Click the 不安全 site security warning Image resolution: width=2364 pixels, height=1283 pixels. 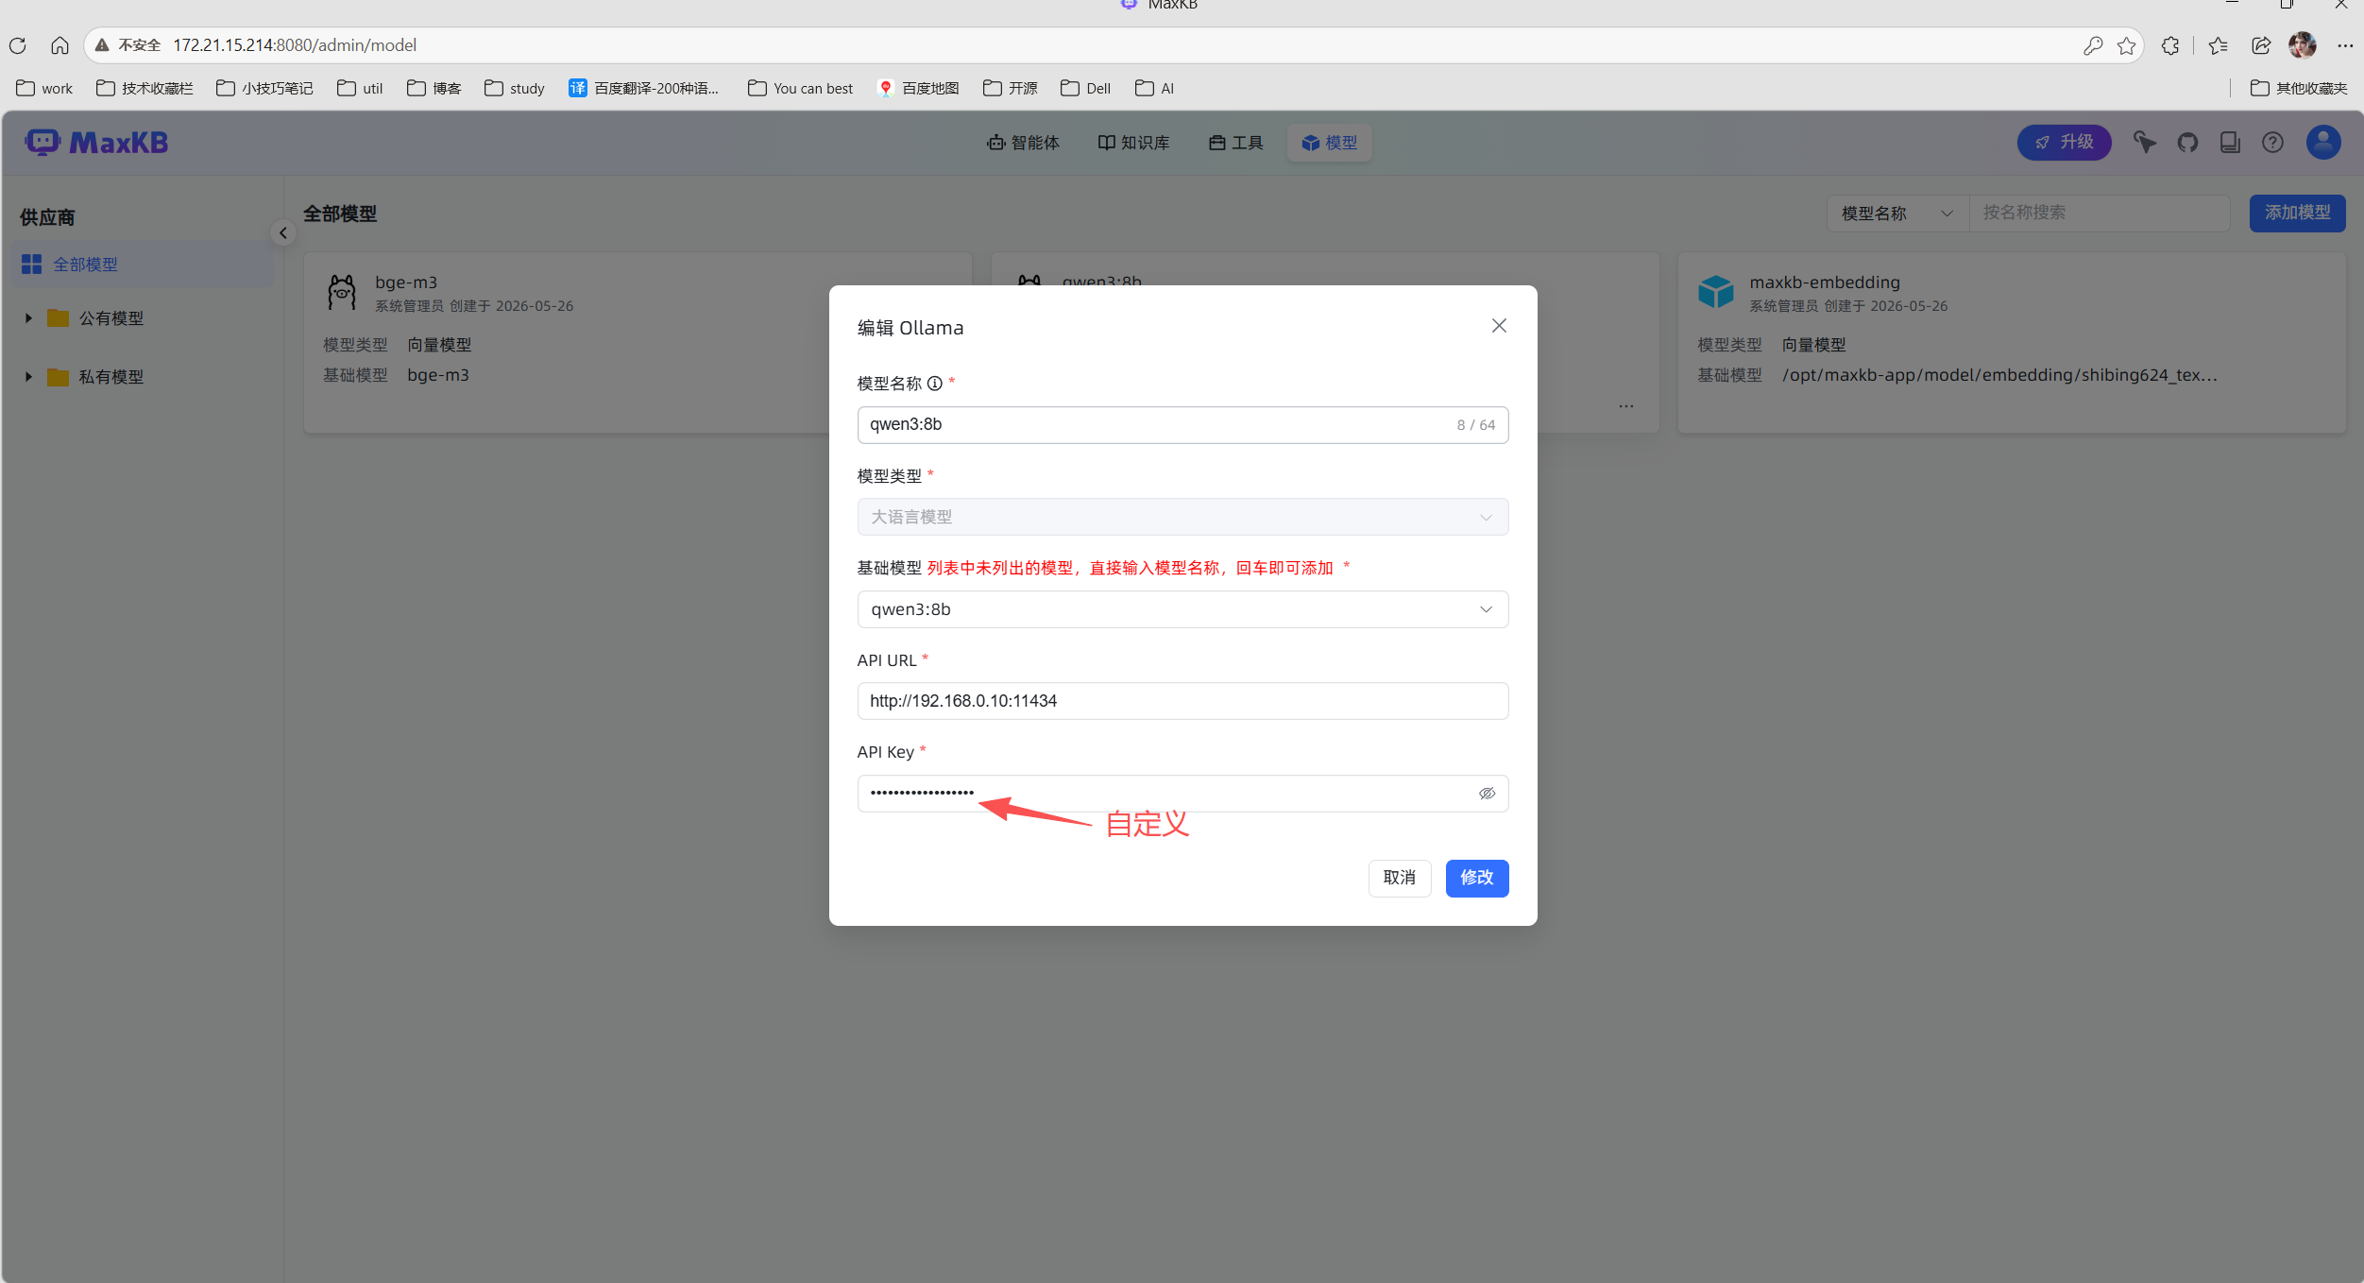[128, 45]
